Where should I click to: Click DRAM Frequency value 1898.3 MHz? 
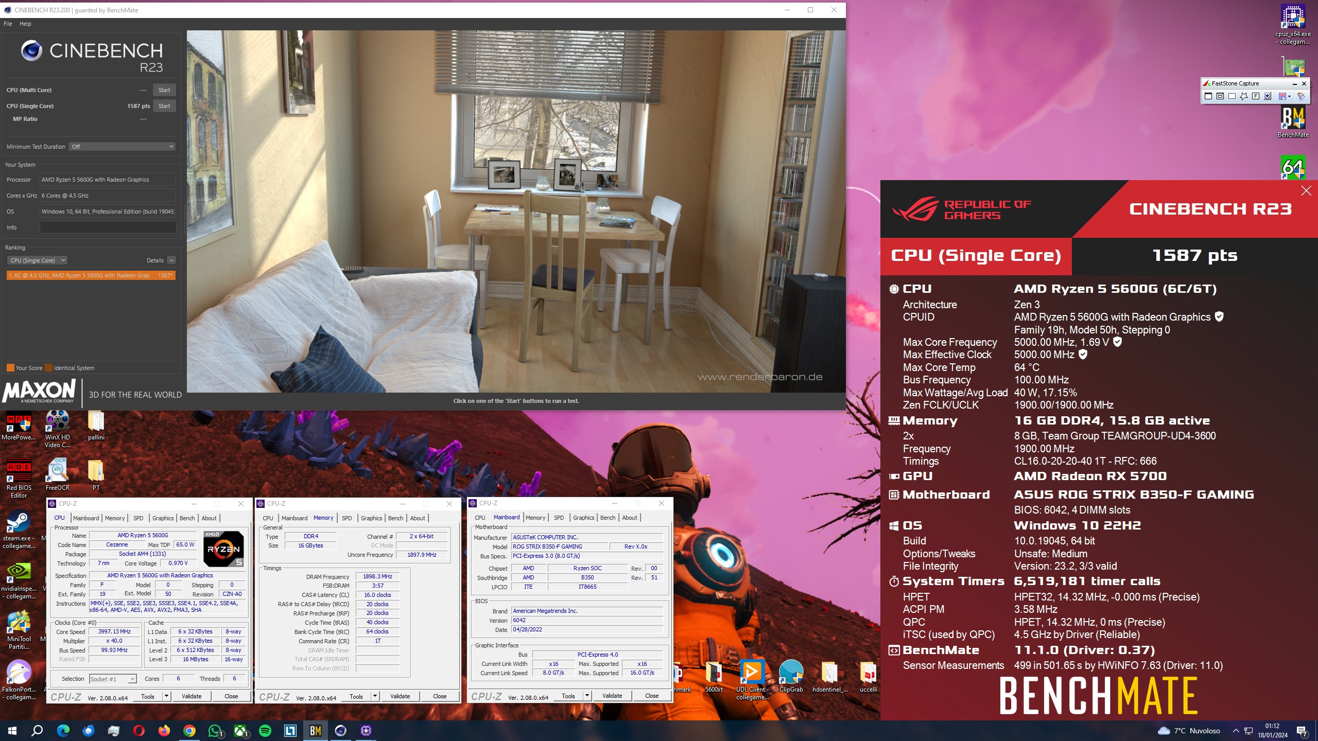tap(377, 576)
